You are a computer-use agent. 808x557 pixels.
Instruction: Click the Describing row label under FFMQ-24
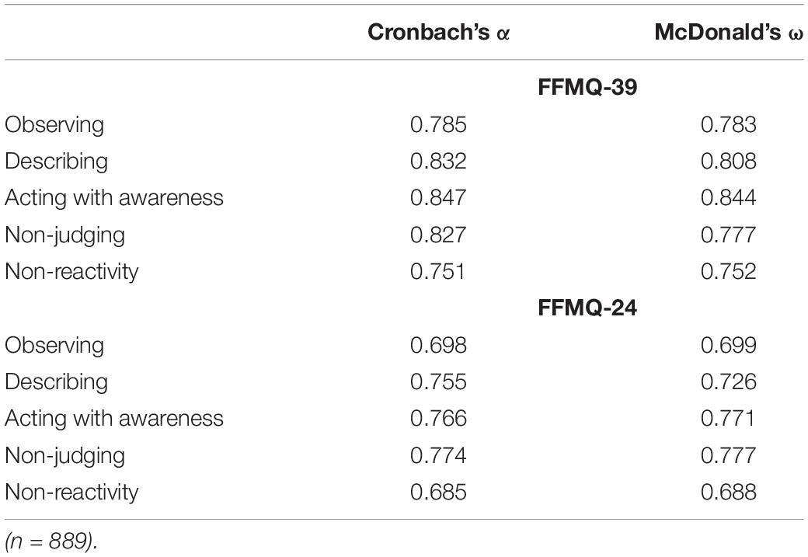pos(56,382)
